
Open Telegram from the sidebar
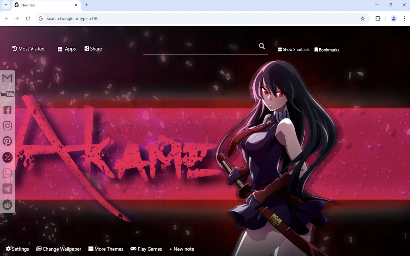(x=7, y=189)
